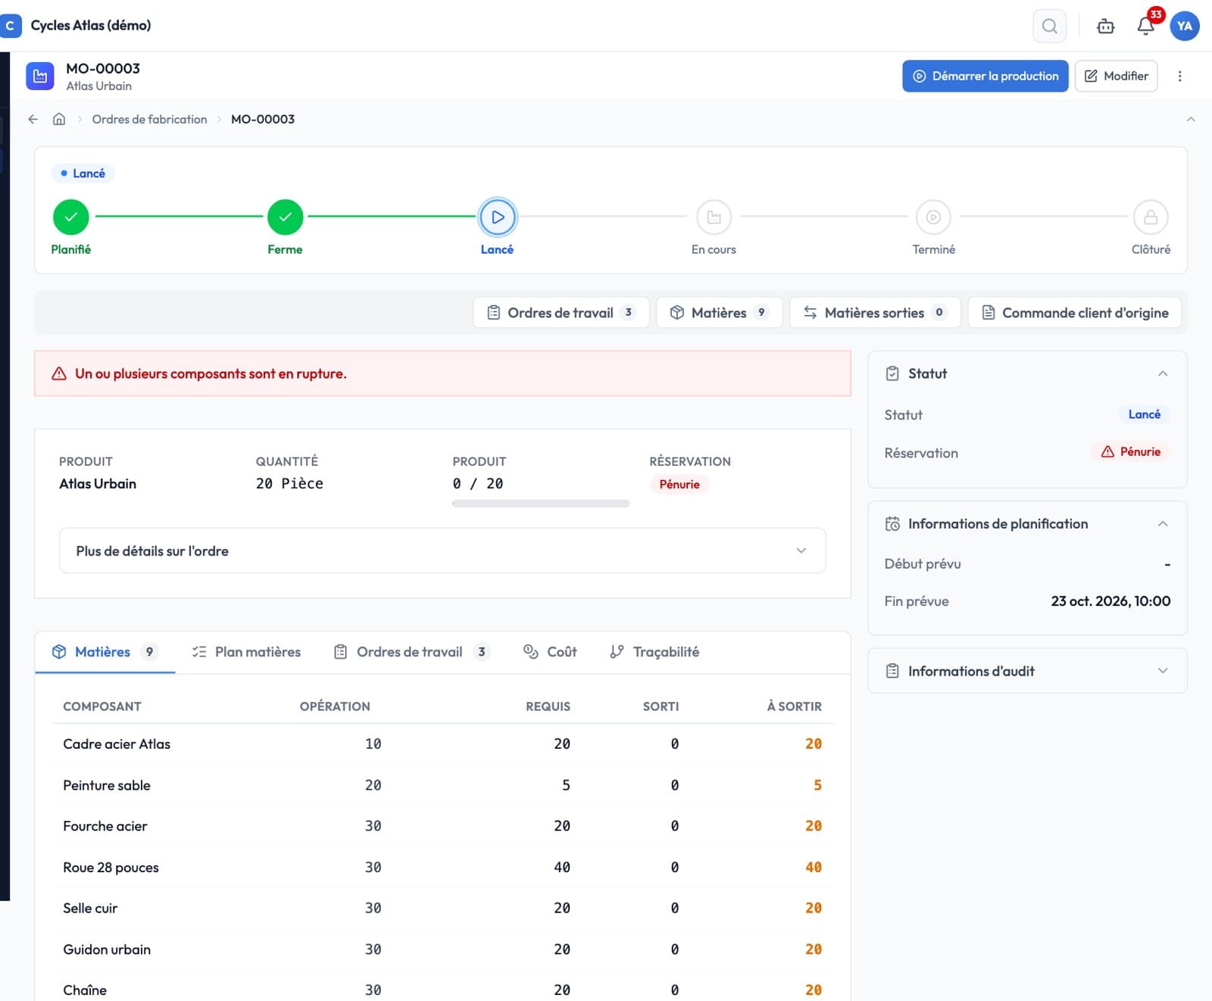The image size is (1212, 1001).
Task: Click the warning triangle in rupture alert
Action: (59, 374)
